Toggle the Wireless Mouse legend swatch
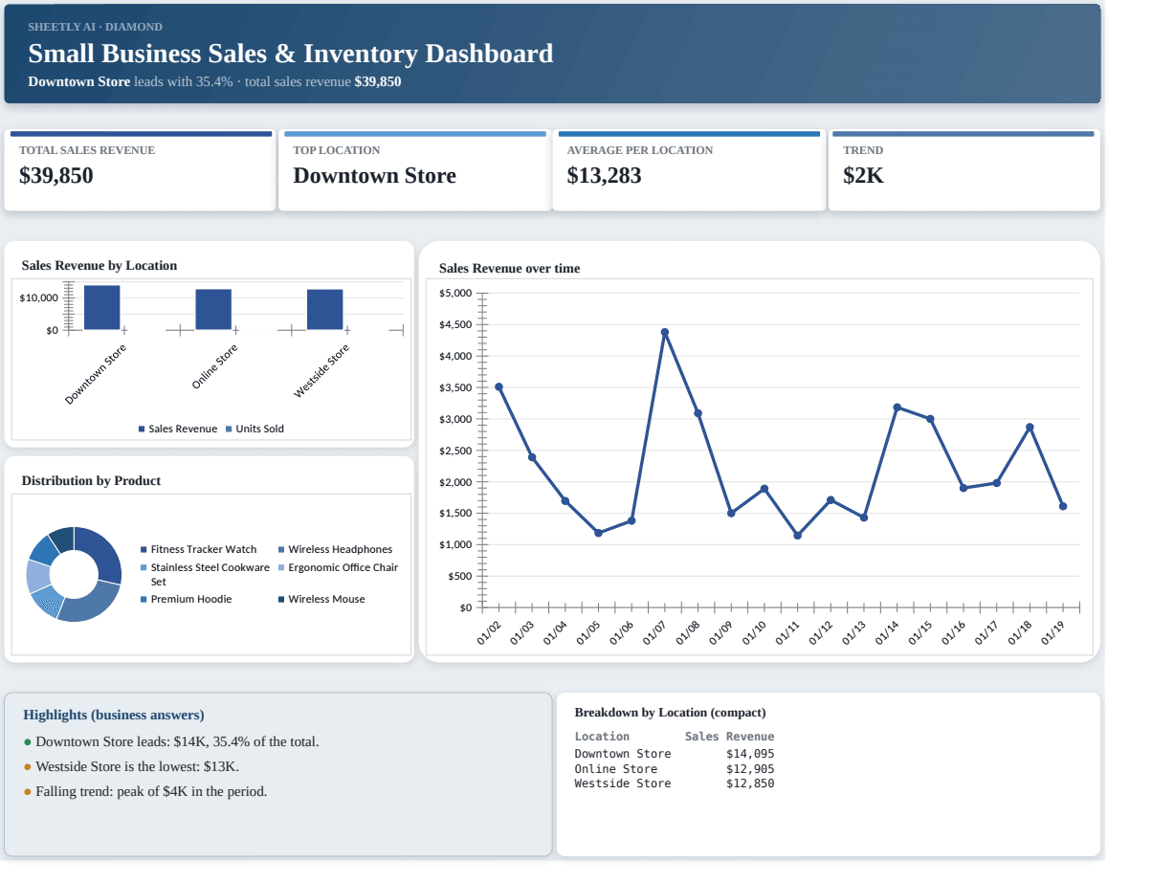This screenshot has height=882, width=1174. [281, 599]
